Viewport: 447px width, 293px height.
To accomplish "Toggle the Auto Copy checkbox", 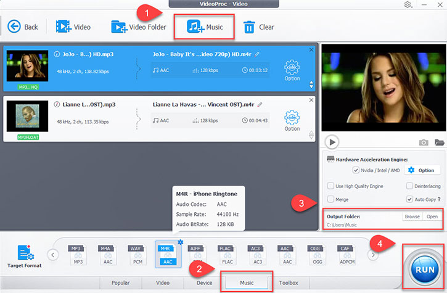I will click(409, 199).
